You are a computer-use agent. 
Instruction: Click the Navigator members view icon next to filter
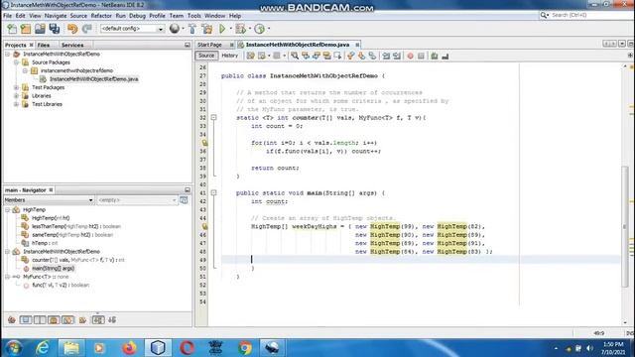184,200
